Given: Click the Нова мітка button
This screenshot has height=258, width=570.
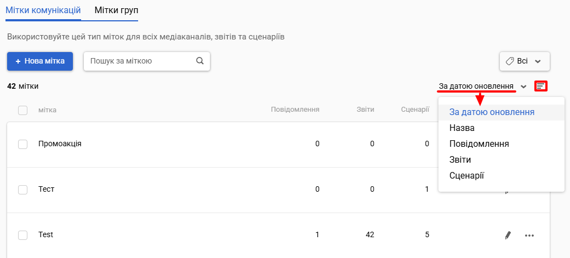Looking at the screenshot, I should click(40, 61).
